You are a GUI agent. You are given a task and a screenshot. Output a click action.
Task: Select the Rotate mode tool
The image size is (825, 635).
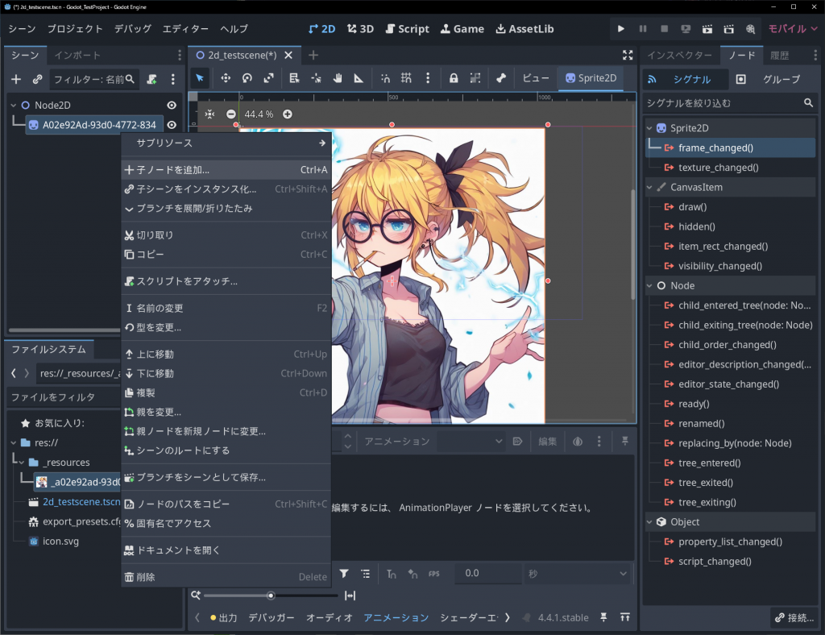247,78
